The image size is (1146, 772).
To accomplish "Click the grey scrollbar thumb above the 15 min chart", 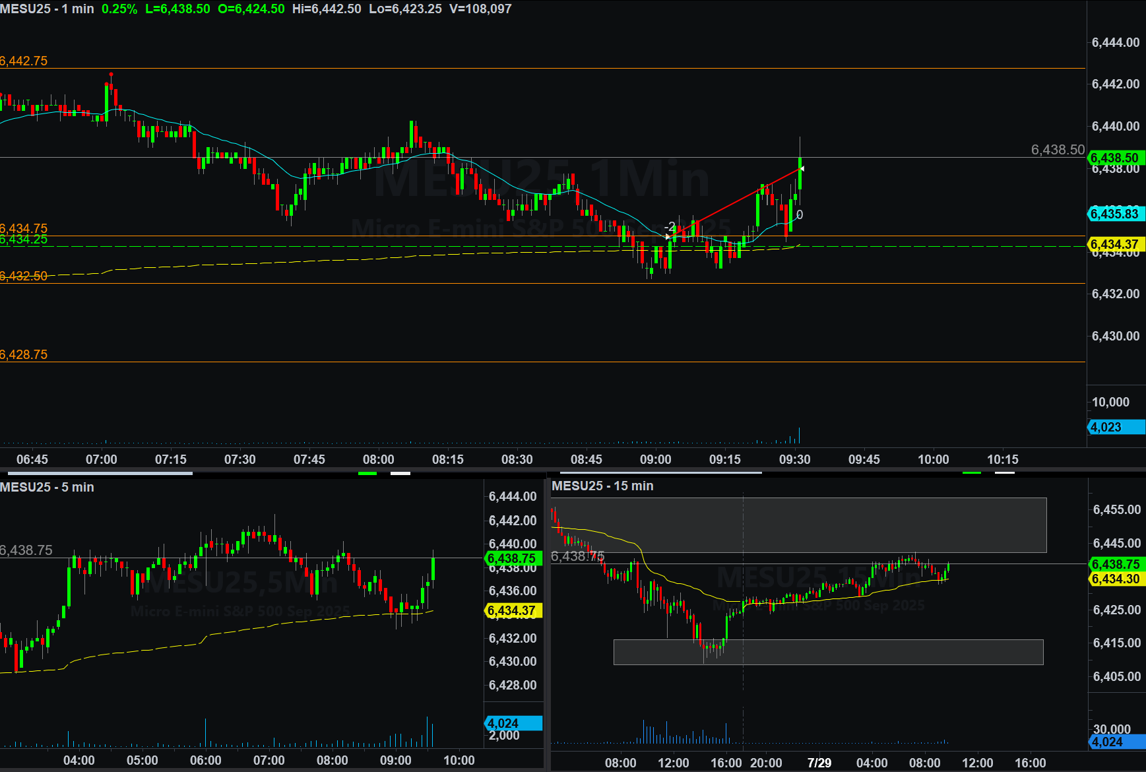I will coord(661,472).
